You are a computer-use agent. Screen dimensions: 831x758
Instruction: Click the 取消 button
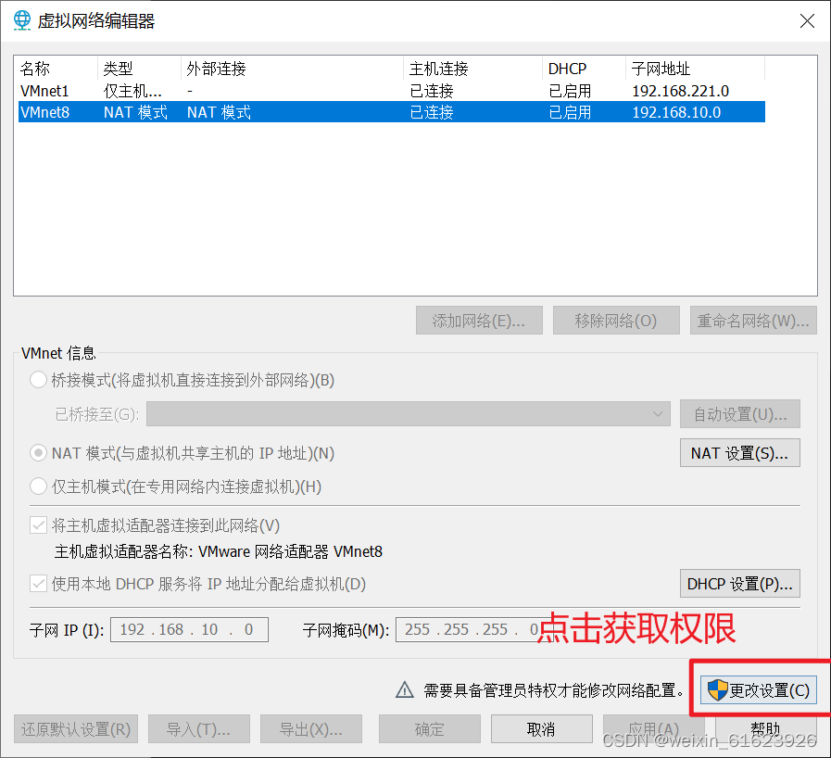tap(542, 729)
